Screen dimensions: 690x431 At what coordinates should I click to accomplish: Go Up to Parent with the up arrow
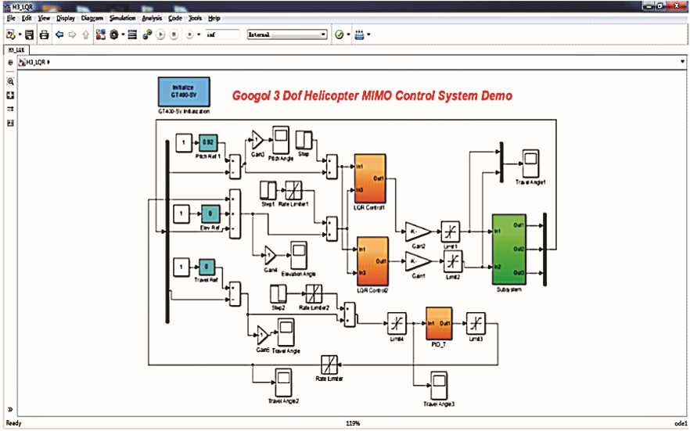pos(86,34)
